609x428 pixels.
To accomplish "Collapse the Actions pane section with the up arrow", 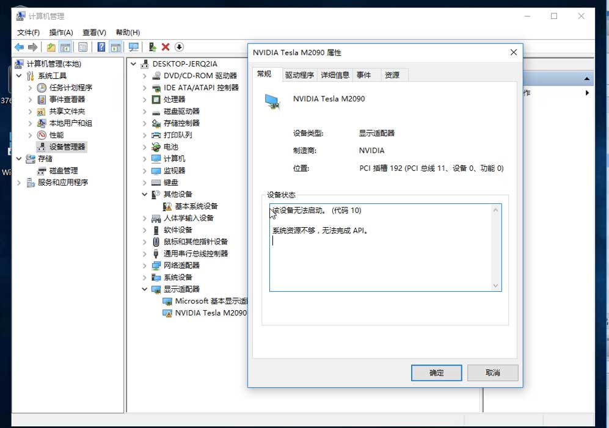I will pos(587,79).
